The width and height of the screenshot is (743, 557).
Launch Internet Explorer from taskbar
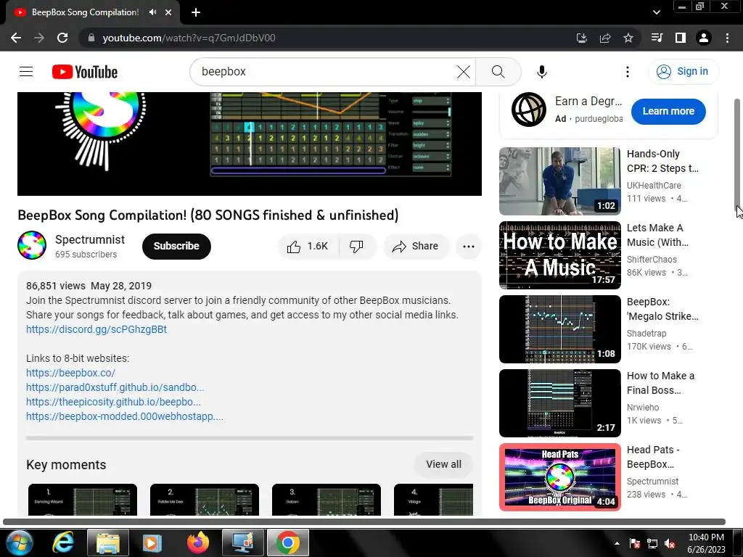(x=63, y=542)
